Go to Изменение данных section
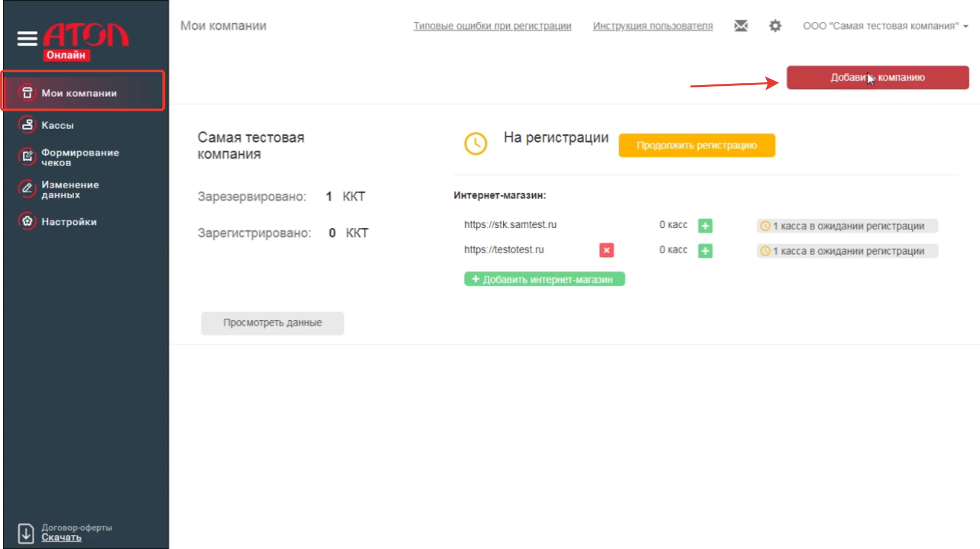980x549 pixels. [70, 190]
